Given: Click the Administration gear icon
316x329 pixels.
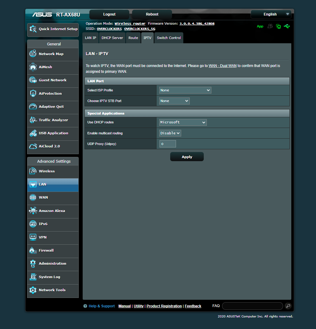Looking at the screenshot, I should [x=33, y=264].
